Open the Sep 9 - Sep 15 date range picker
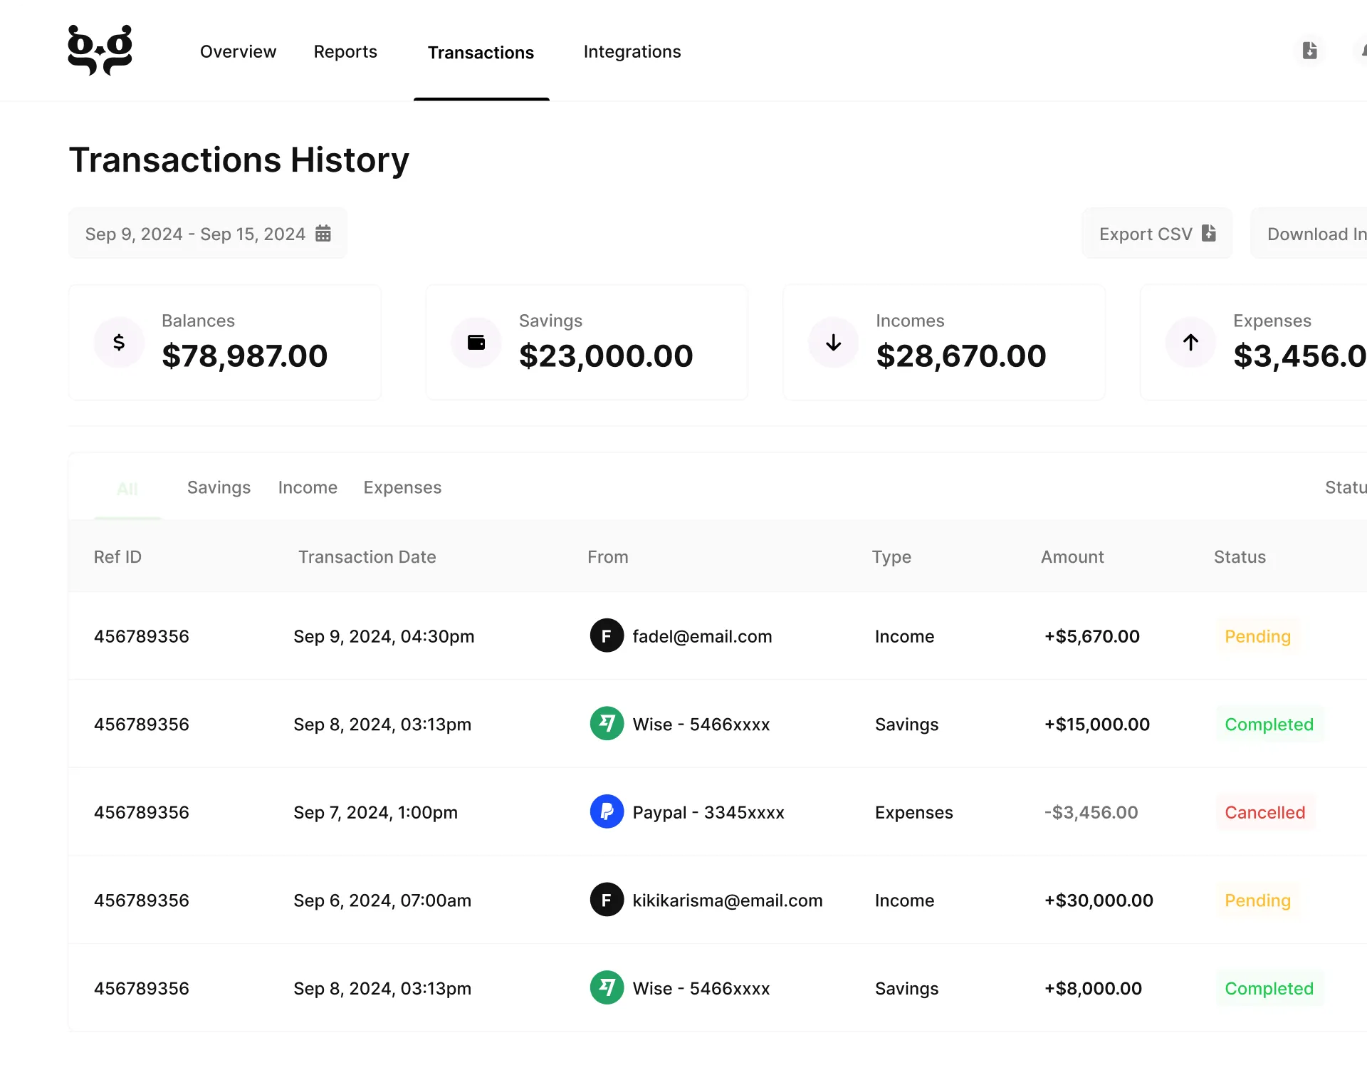This screenshot has height=1090, width=1367. click(195, 234)
